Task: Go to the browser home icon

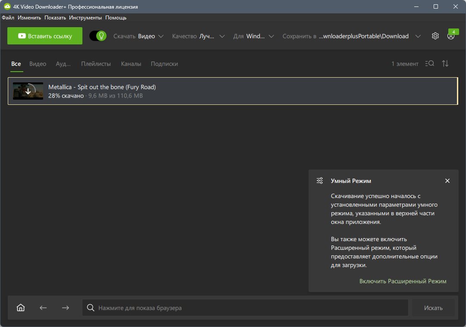Action: point(21,308)
